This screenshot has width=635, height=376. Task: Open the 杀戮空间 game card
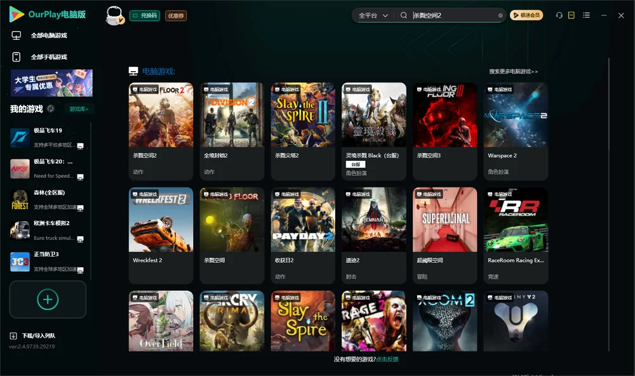pyautogui.click(x=232, y=236)
